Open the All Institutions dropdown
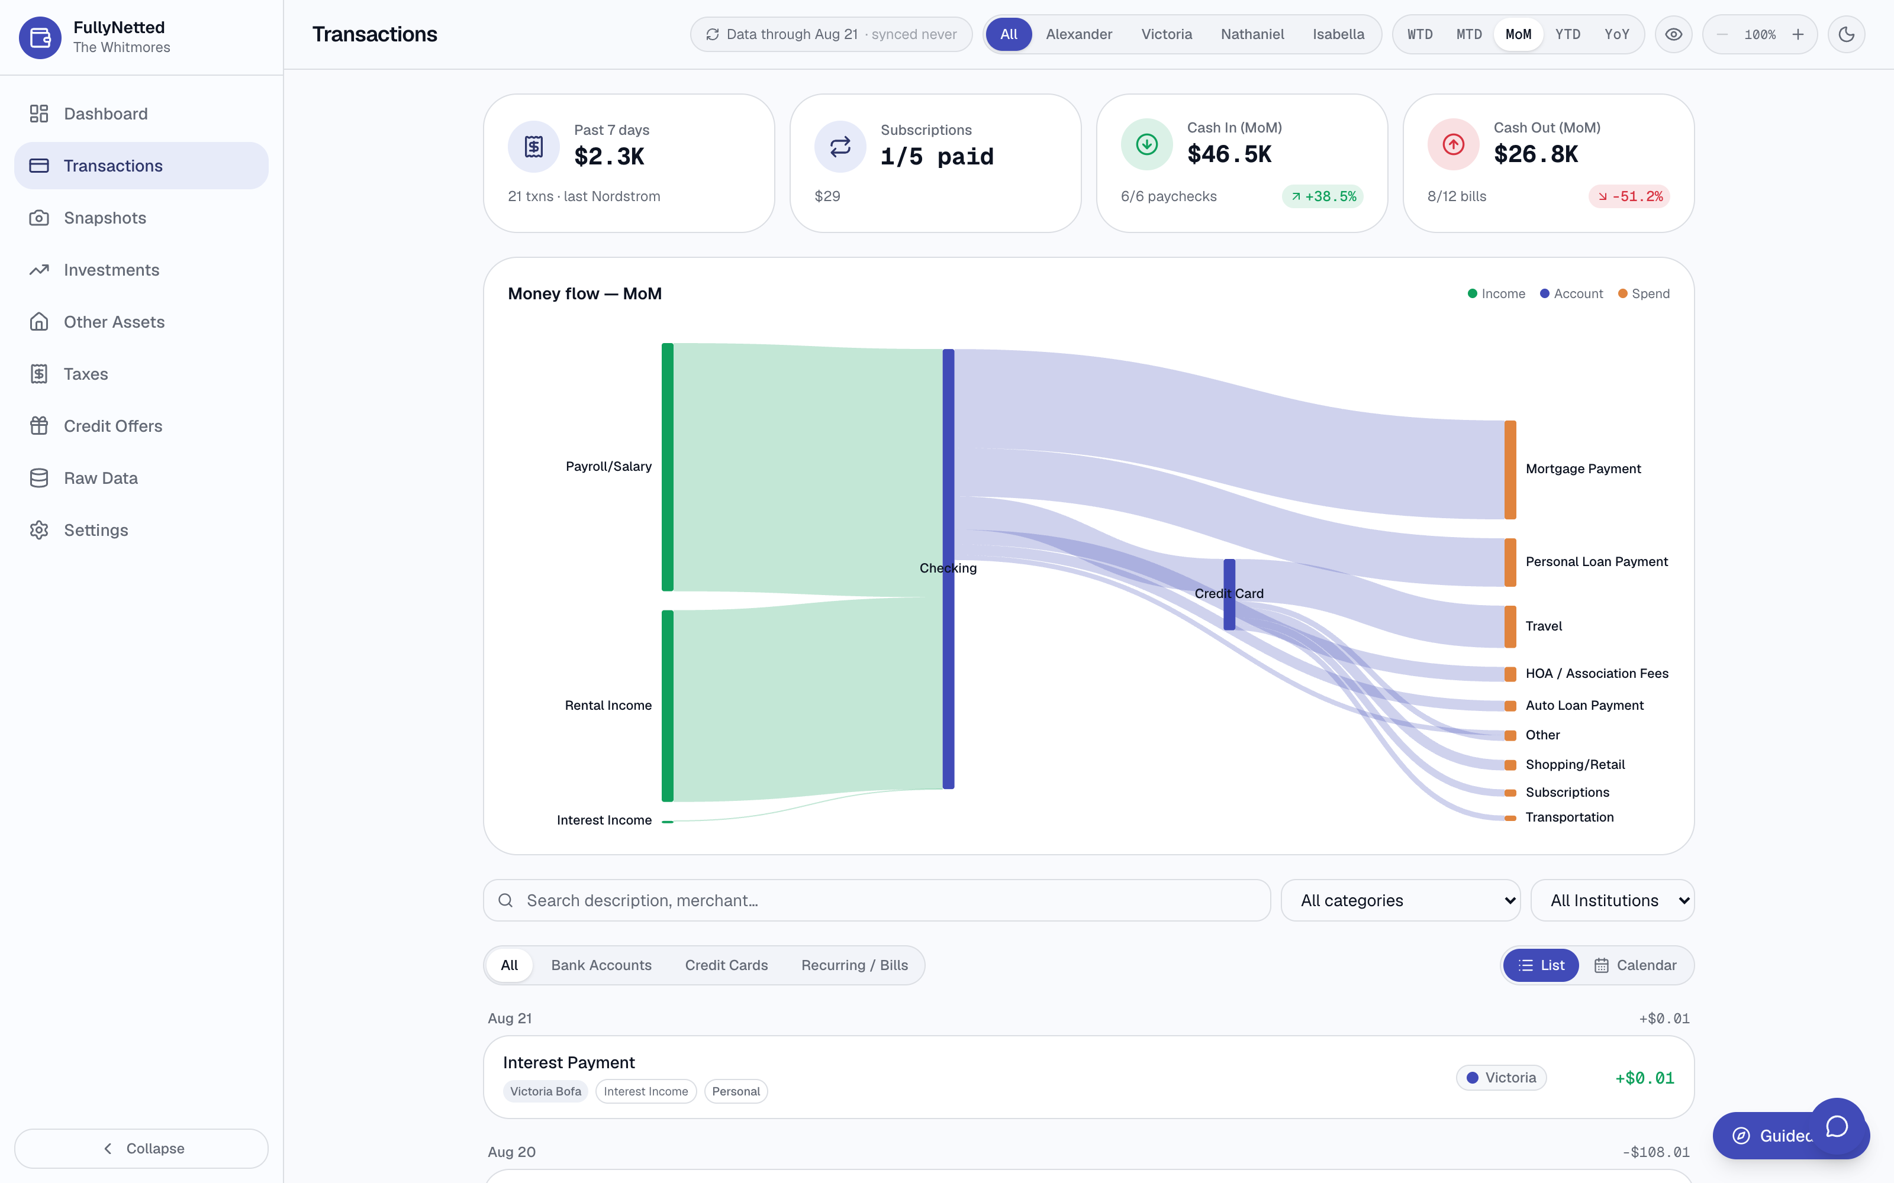 pos(1612,900)
